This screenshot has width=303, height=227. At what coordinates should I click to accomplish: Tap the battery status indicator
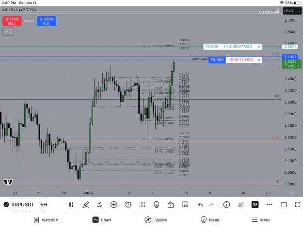(x=297, y=3)
